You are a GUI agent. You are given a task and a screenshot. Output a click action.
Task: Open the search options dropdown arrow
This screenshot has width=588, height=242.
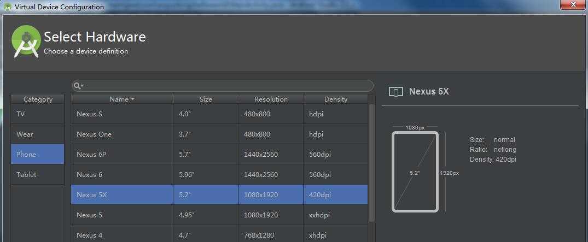point(82,86)
